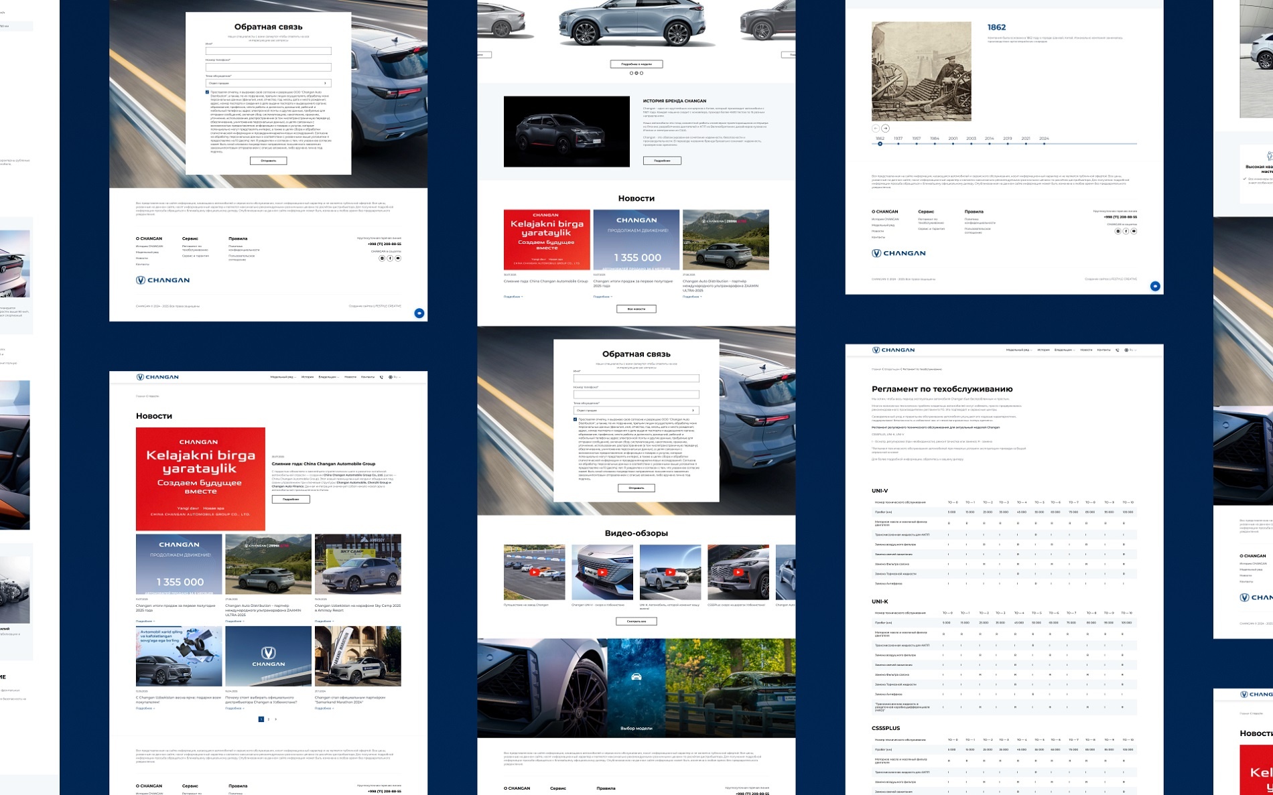Expand Модельный ряд in the news page header
The image size is (1273, 795).
tap(283, 377)
